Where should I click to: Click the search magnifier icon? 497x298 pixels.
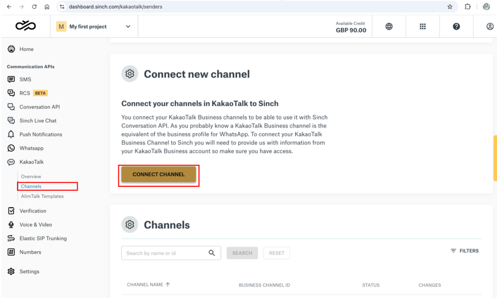[212, 253]
